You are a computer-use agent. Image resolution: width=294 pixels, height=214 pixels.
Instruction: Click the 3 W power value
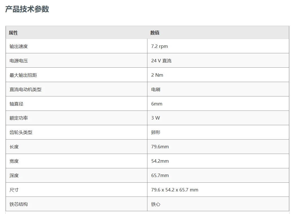(x=155, y=118)
